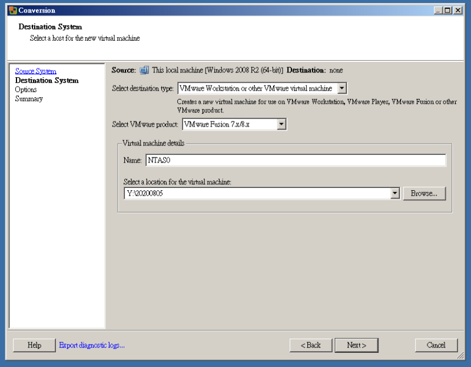Click the 'Virtual machine details' group label
Viewport: 471px width, 367px height.
coord(154,143)
